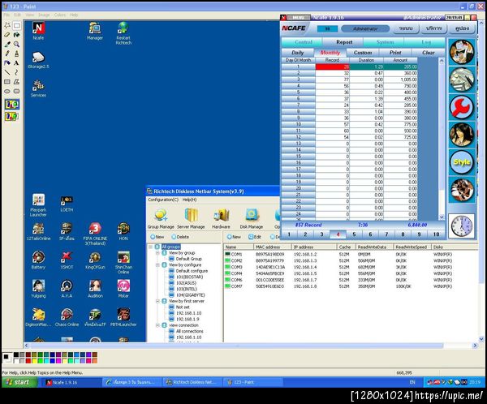Click Edit in the Richtech client toolbar
The height and width of the screenshot is (404, 487).
[x=254, y=237]
